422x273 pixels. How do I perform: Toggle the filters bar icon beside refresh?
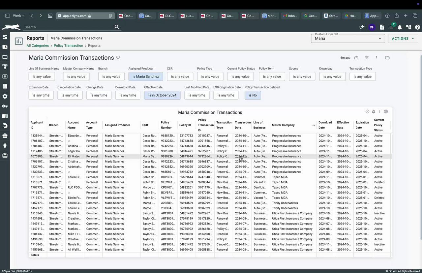point(367,58)
